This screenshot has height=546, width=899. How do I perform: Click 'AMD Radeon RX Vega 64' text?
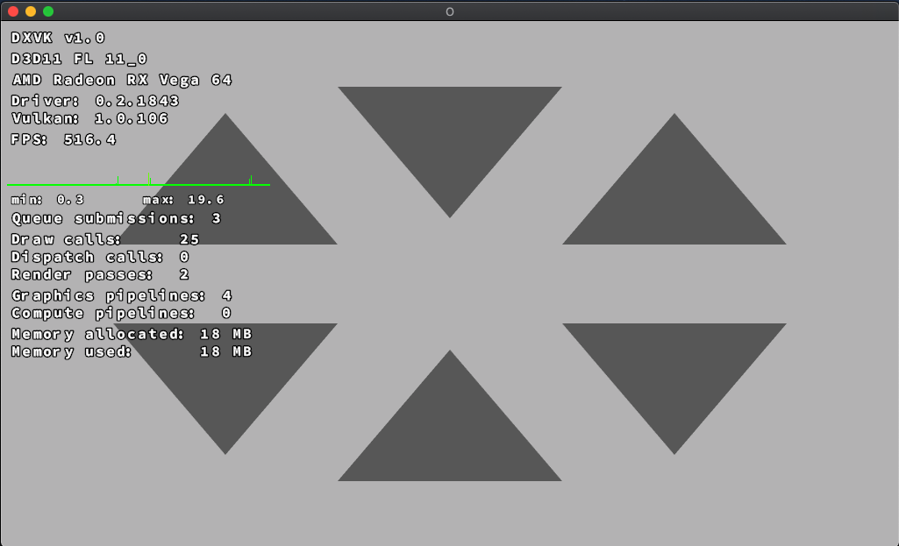[x=122, y=80]
